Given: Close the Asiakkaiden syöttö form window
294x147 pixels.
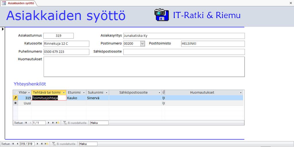Looking at the screenshot, I should pos(291,3).
